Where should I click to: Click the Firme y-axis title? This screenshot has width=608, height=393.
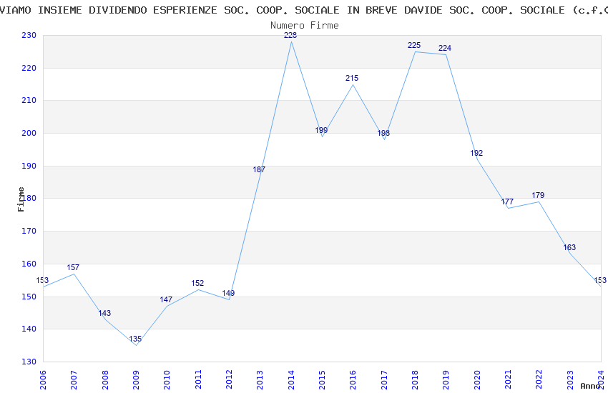click(21, 199)
